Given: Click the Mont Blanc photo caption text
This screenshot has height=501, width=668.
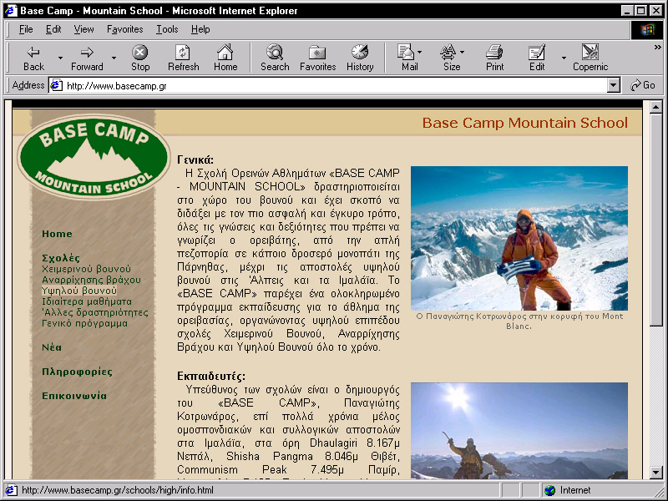Looking at the screenshot, I should tap(519, 321).
